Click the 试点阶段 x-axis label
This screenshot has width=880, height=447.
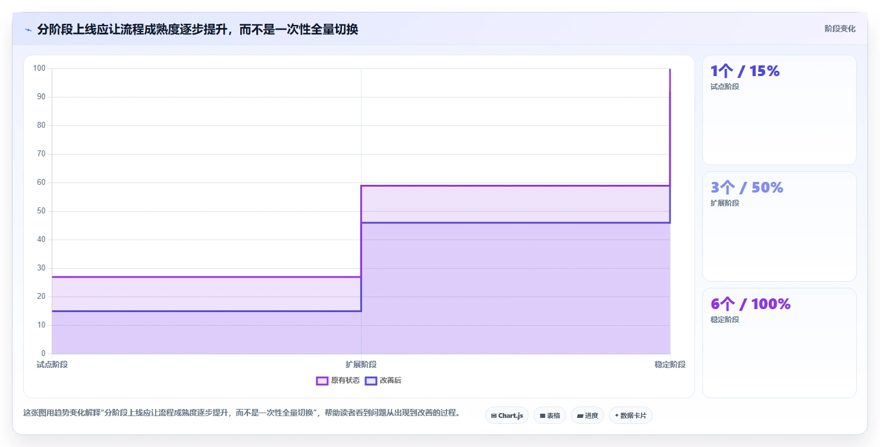pos(52,364)
